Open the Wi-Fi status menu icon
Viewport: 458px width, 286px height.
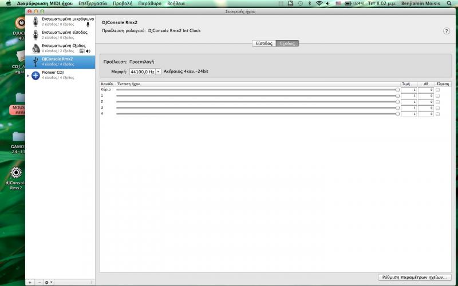tap(319, 3)
